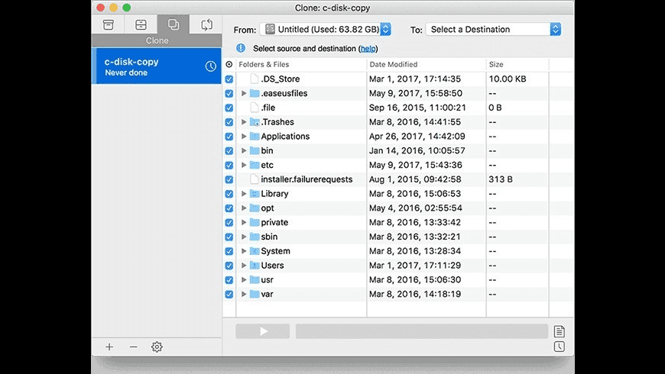Click the history clock icon at bottom right

560,347
